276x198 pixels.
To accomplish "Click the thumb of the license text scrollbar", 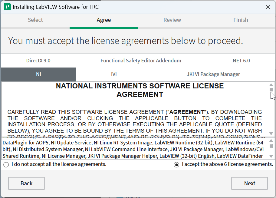I will (x=271, y=90).
